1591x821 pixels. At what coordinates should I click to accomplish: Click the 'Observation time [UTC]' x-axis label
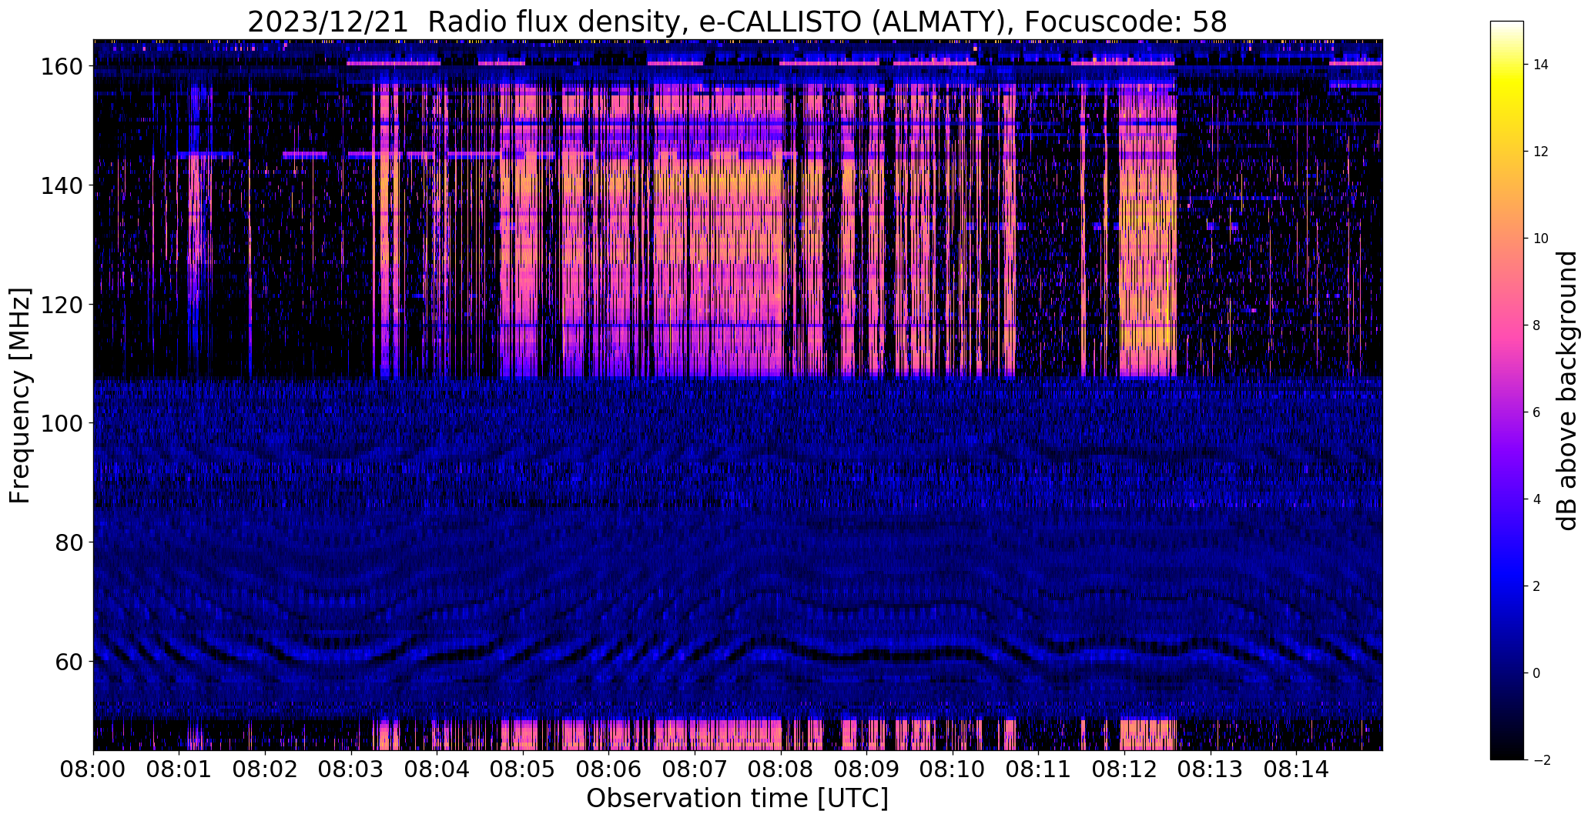point(737,799)
